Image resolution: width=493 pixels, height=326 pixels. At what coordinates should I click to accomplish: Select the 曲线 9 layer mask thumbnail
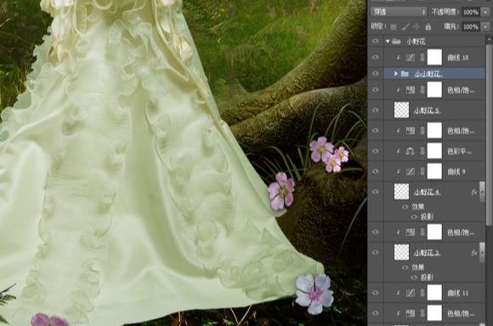[434, 171]
